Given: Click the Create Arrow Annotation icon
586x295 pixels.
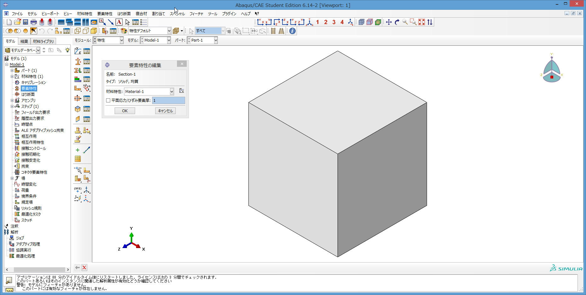Looking at the screenshot, I should point(111,22).
